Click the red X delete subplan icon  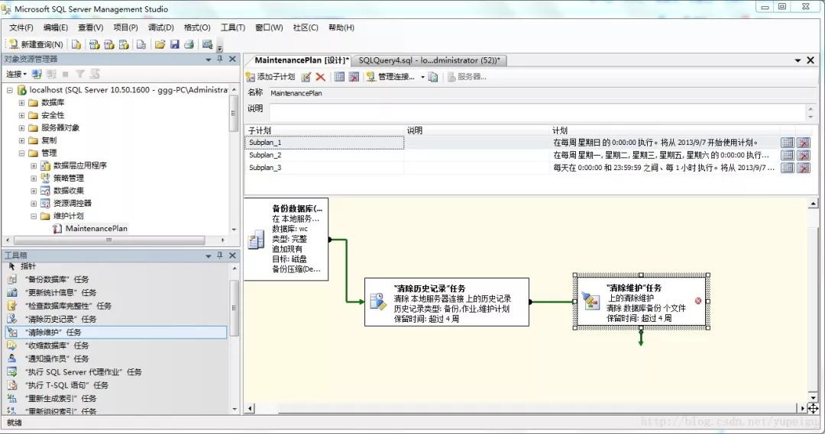pos(320,77)
